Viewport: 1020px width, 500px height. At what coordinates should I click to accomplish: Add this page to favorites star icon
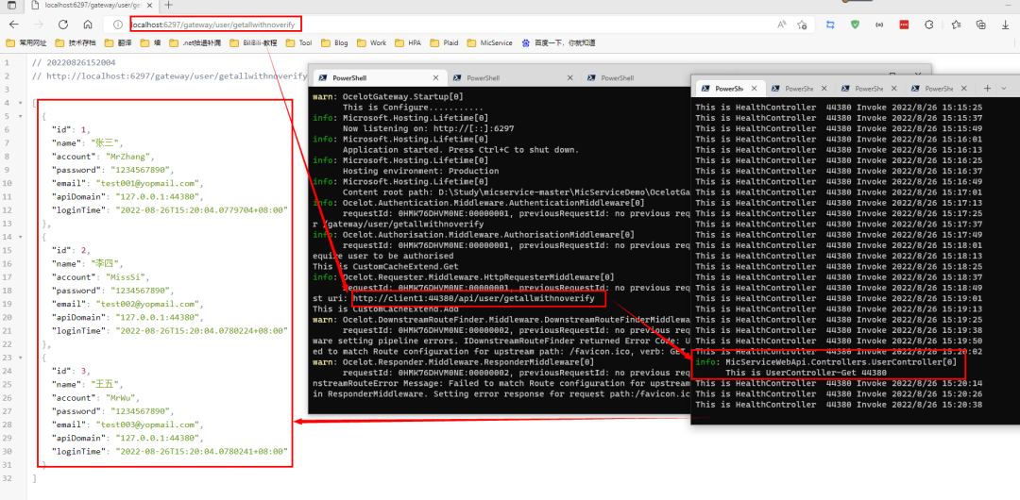click(x=802, y=25)
